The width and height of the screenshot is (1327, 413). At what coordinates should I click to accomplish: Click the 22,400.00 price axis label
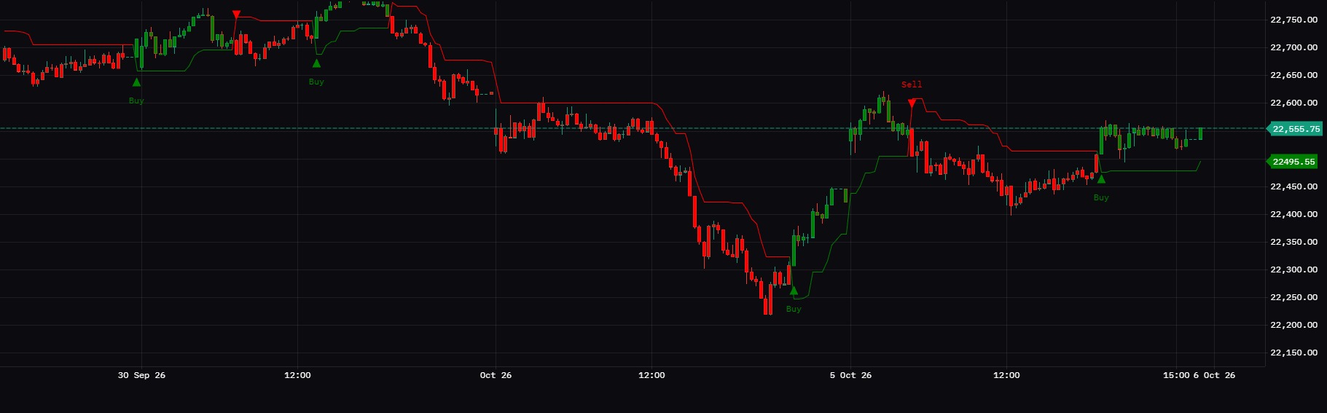(x=1293, y=214)
